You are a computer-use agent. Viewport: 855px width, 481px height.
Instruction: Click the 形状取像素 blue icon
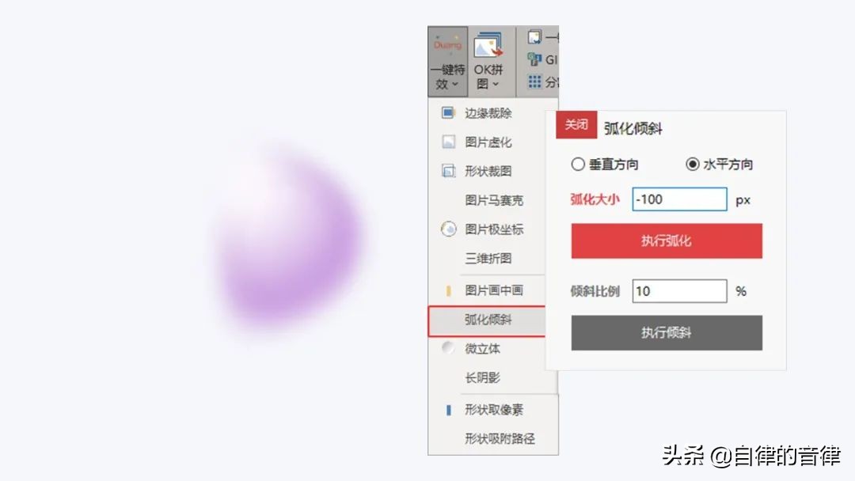[448, 410]
